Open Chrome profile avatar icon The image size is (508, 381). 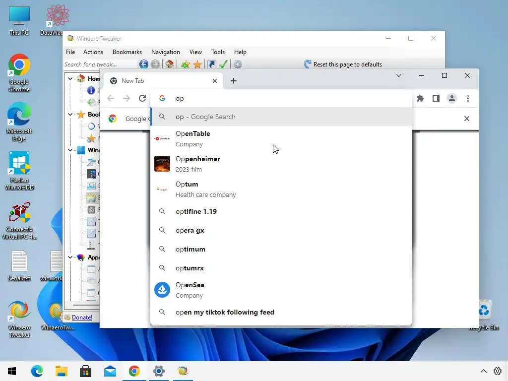(452, 99)
